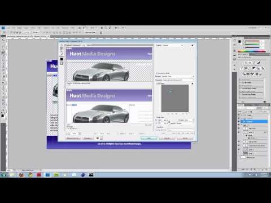Open the Preset dropdown in the dialog
The image size is (271, 203).
coord(173,45)
